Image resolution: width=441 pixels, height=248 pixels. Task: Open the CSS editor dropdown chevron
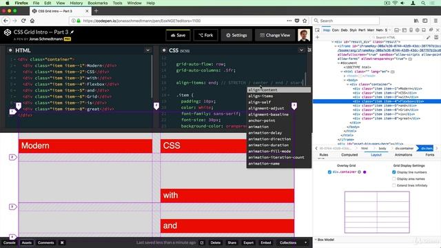click(301, 50)
